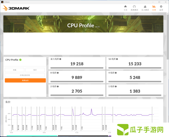The image size is (169, 137).
Task: Click the 8-thread score 9 889
Action: tap(77, 77)
